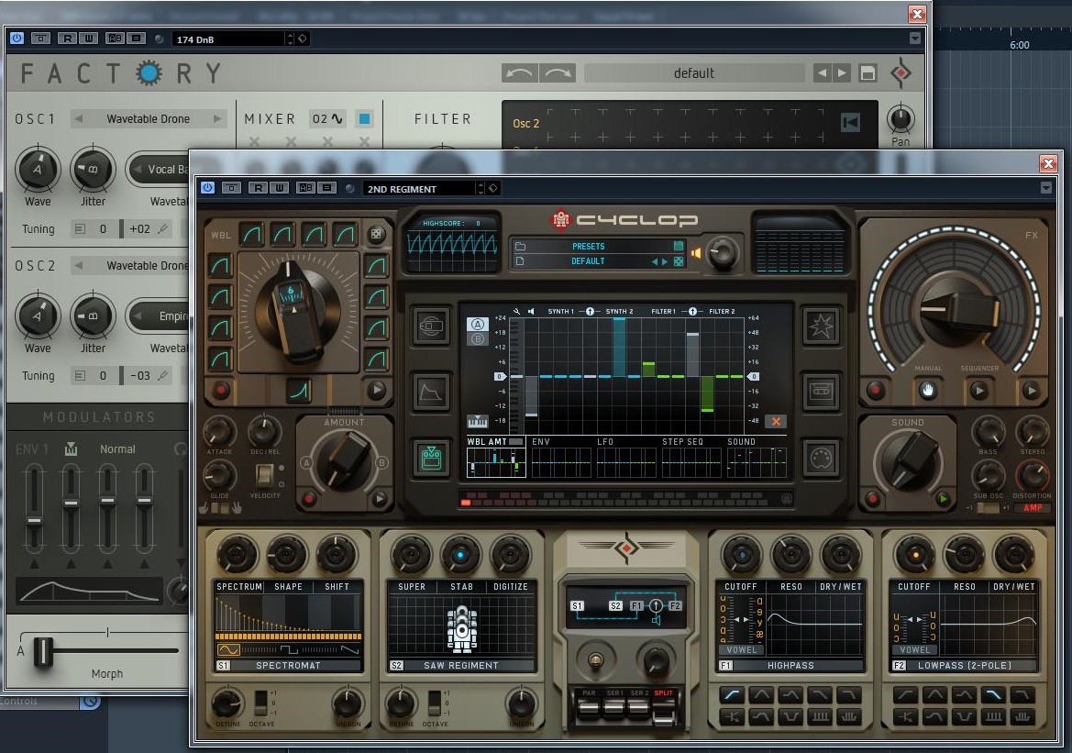1072x753 pixels.
Task: Toggle the blue mixer square in Factory
Action: pyautogui.click(x=364, y=119)
